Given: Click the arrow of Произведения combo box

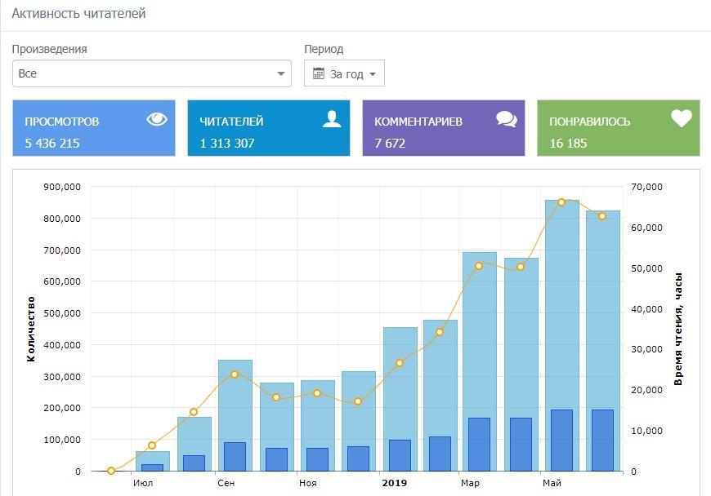Looking at the screenshot, I should (x=282, y=73).
